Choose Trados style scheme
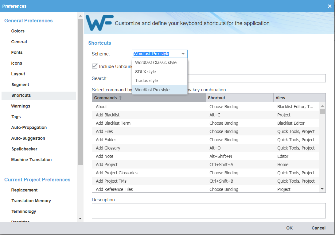 [160, 81]
